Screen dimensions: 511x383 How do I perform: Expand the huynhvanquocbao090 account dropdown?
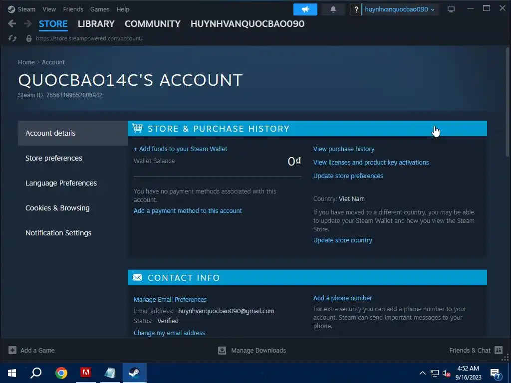click(x=400, y=9)
